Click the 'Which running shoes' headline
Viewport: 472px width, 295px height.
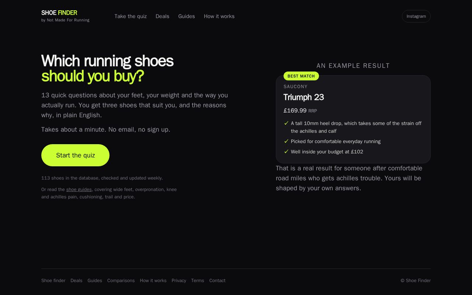click(107, 61)
